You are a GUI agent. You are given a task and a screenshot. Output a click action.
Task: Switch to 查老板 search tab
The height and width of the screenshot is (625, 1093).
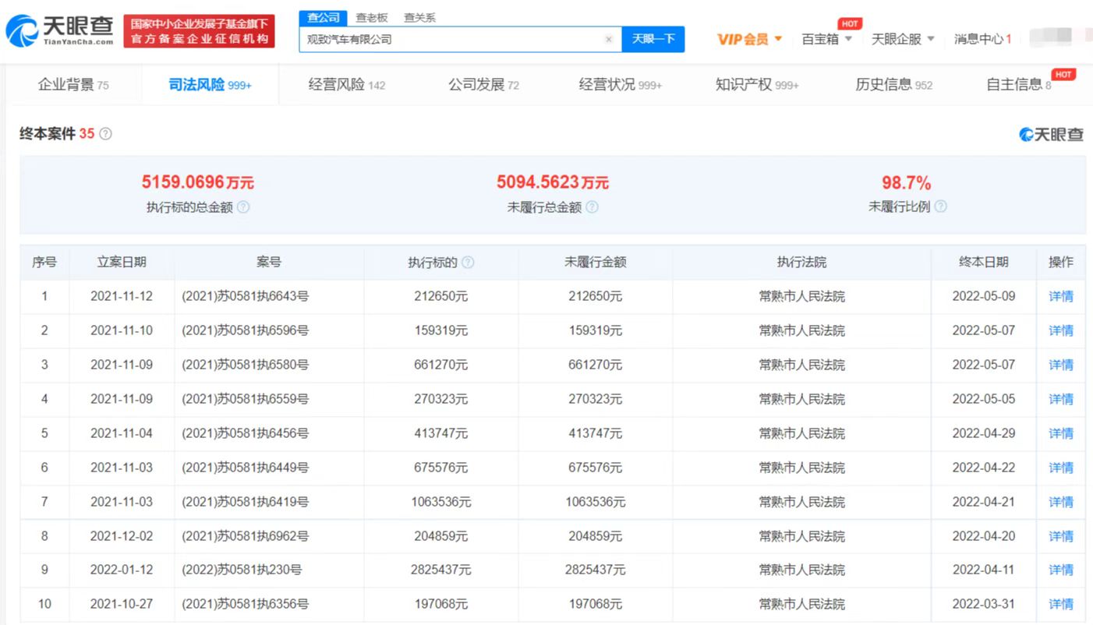tap(371, 17)
